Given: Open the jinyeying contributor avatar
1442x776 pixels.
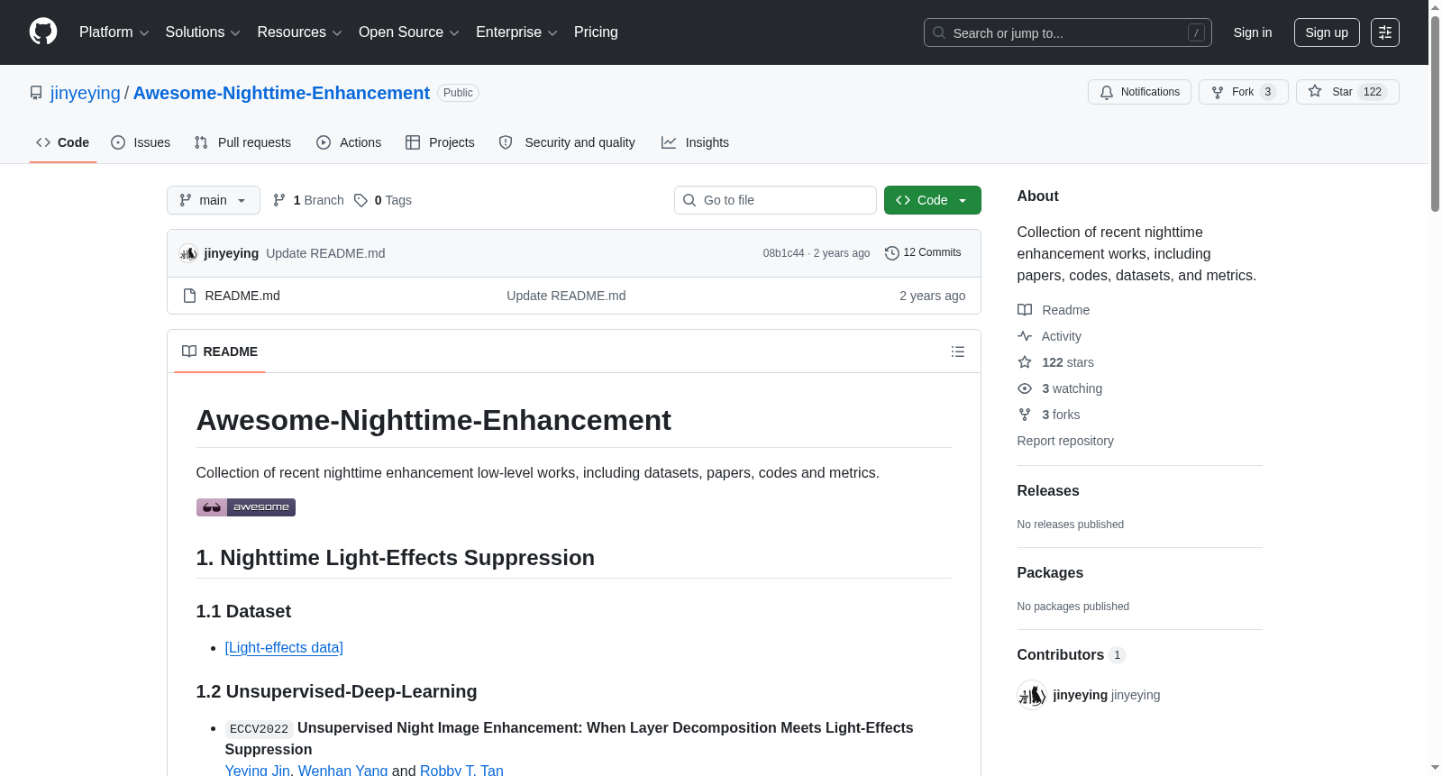Looking at the screenshot, I should [1031, 695].
